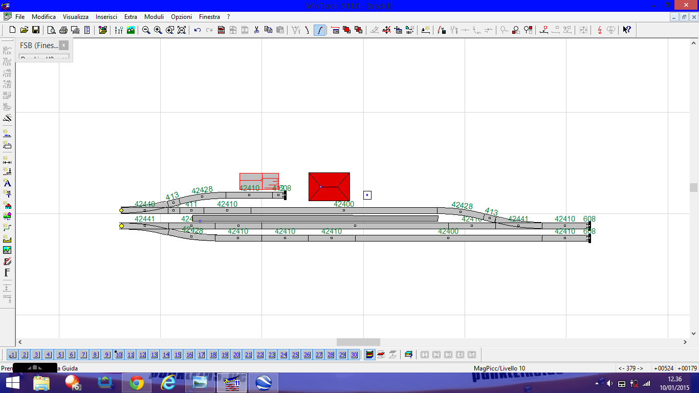
Task: Open the Moduli menu
Action: point(154,17)
